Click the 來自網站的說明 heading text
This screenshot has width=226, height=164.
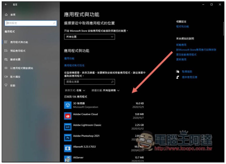pyautogui.click(x=185, y=39)
